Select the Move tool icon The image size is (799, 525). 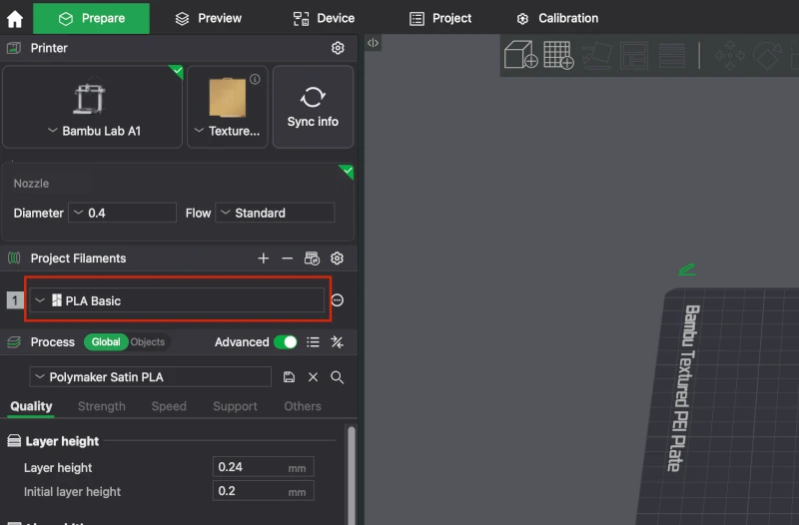730,55
